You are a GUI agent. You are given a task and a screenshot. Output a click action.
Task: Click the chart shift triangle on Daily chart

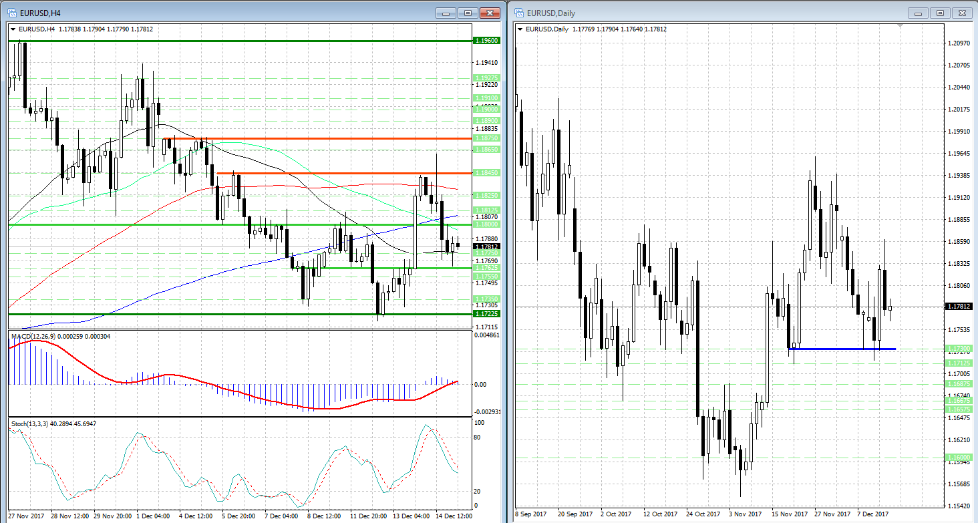[x=901, y=26]
